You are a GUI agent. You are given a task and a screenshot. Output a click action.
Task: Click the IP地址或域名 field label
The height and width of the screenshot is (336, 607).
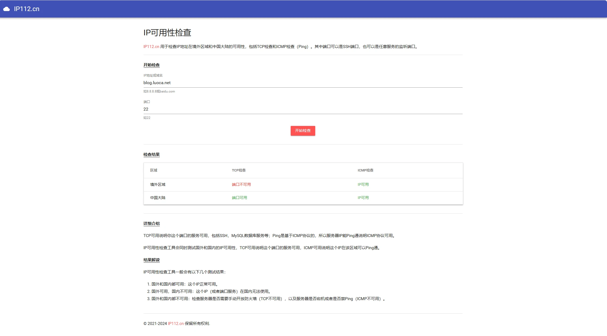(x=153, y=76)
